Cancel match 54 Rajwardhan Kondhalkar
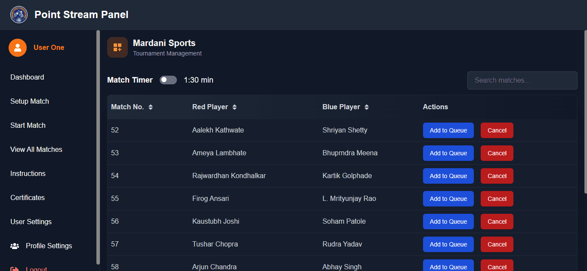This screenshot has width=587, height=271. (497, 176)
